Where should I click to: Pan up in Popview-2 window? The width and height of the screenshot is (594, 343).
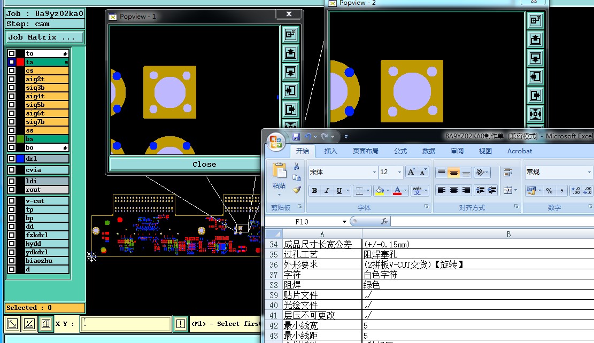coord(535,39)
